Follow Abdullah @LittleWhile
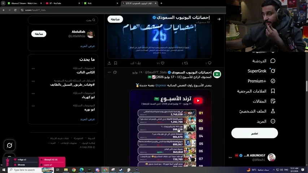Image resolution: width=308 pixels, height=173 pixels. click(x=39, y=34)
